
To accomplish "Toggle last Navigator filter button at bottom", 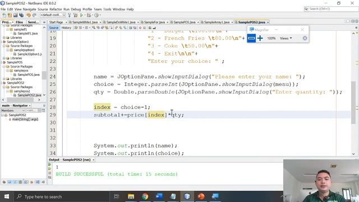I will click(x=43, y=182).
